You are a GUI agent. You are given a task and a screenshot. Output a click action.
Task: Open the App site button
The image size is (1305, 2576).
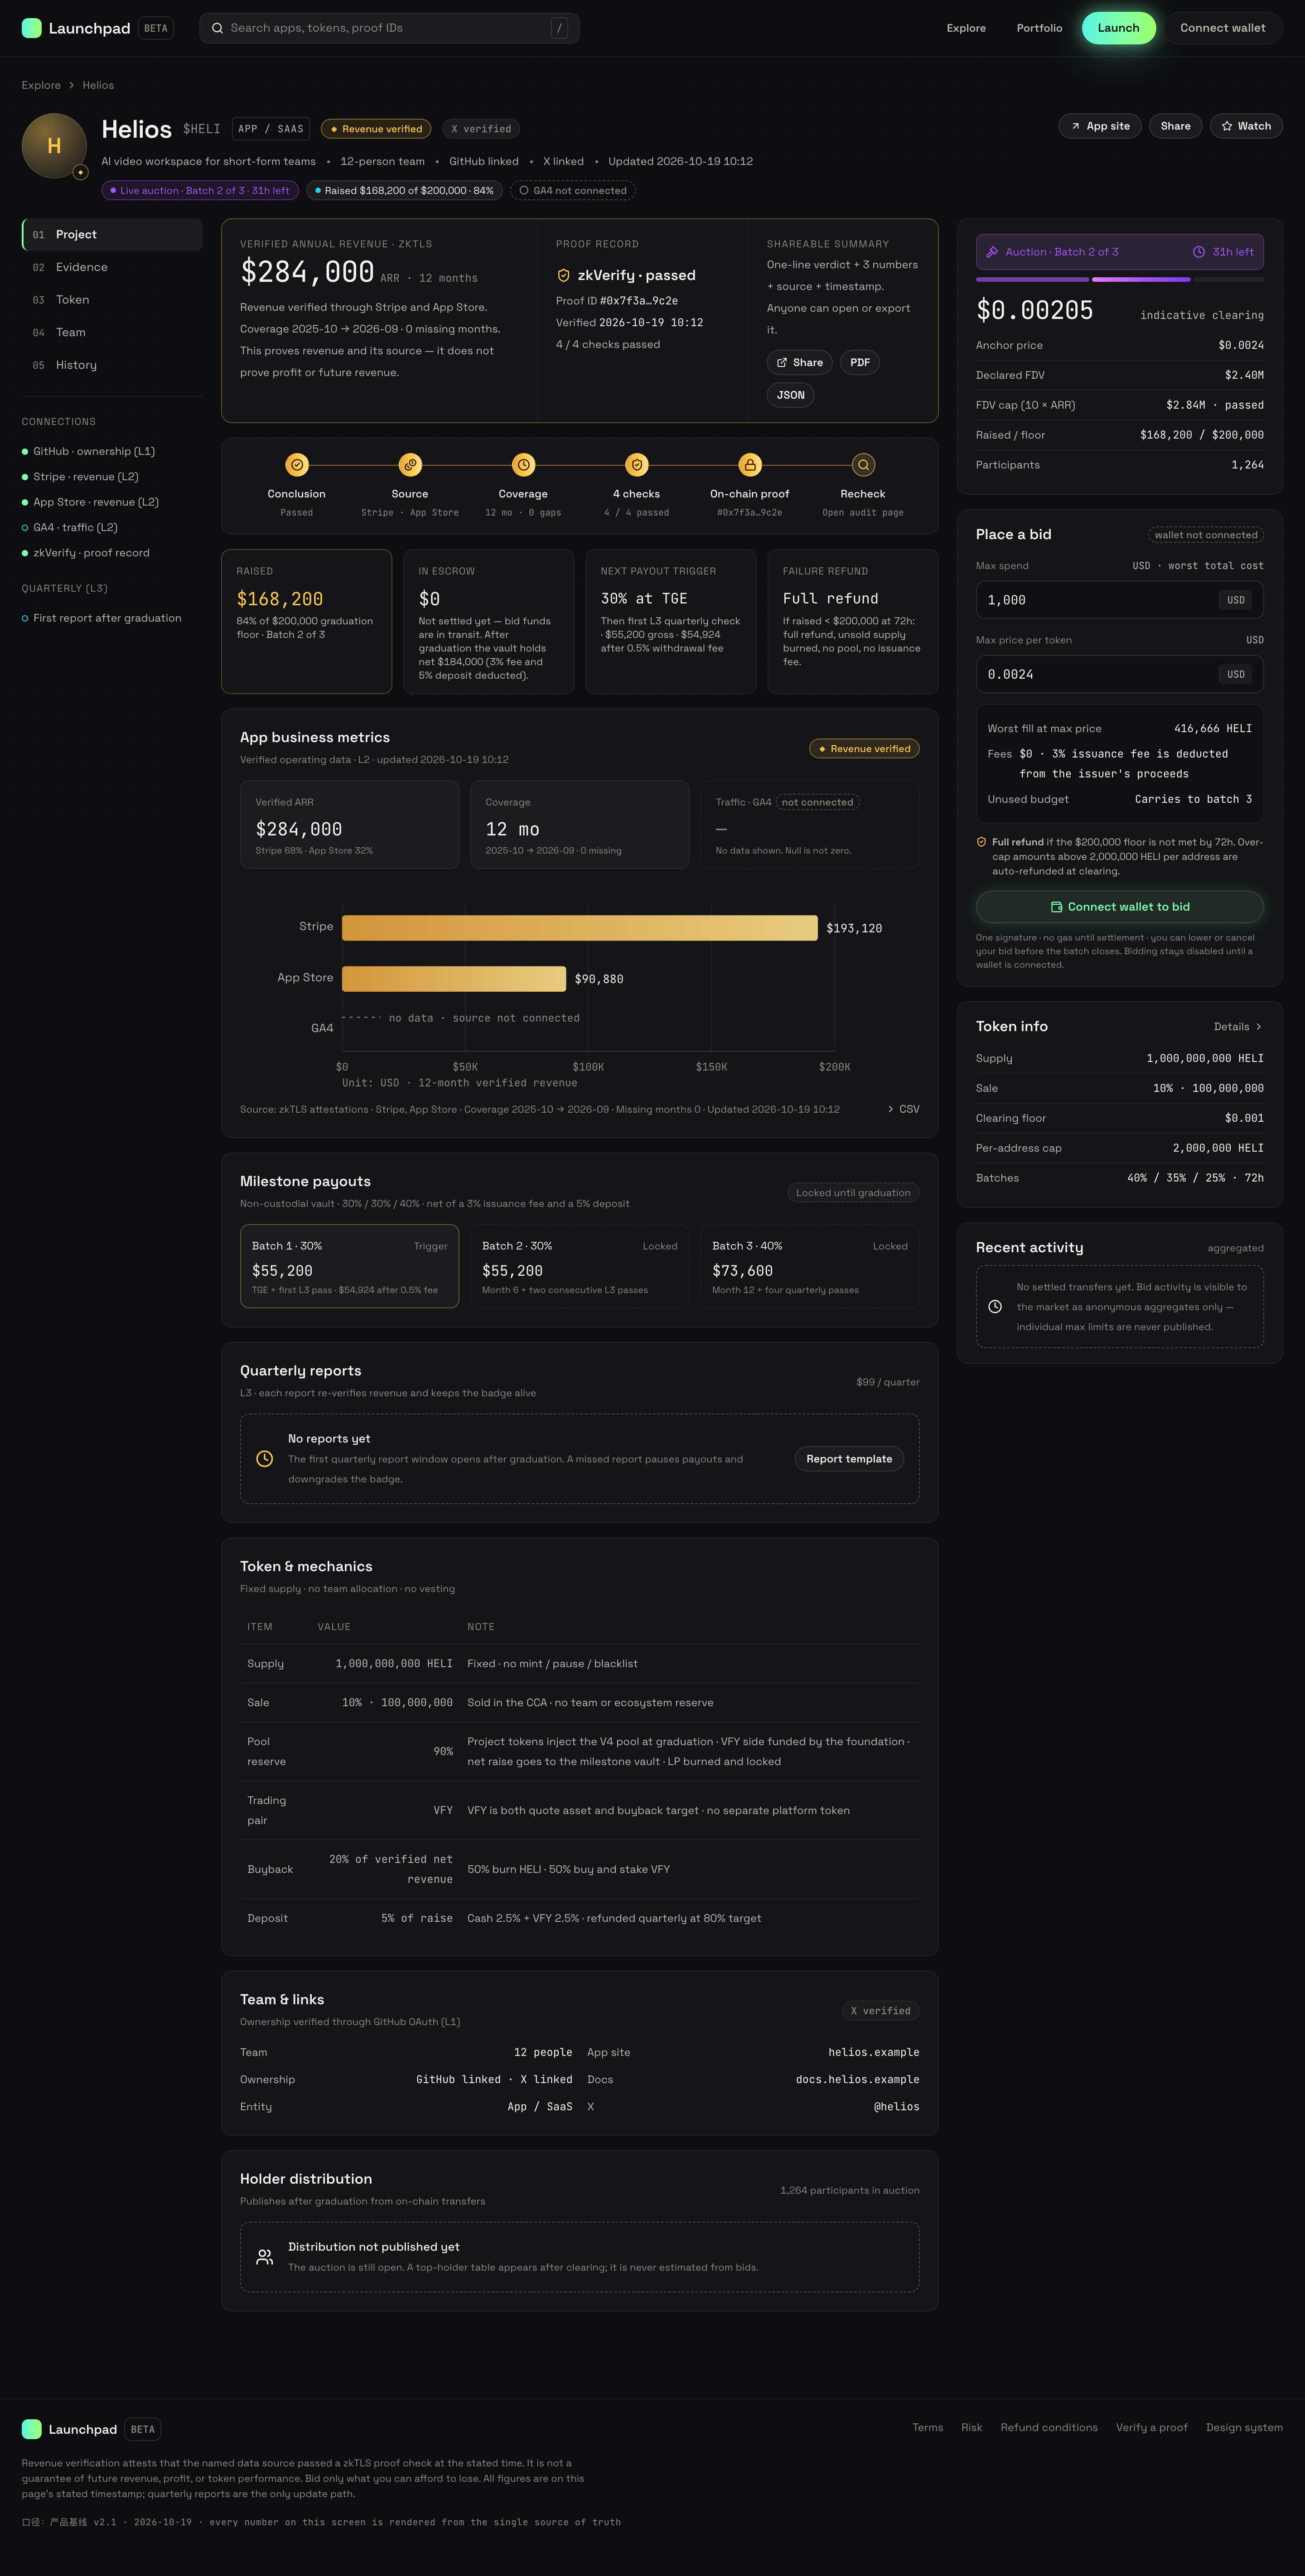click(x=1100, y=126)
